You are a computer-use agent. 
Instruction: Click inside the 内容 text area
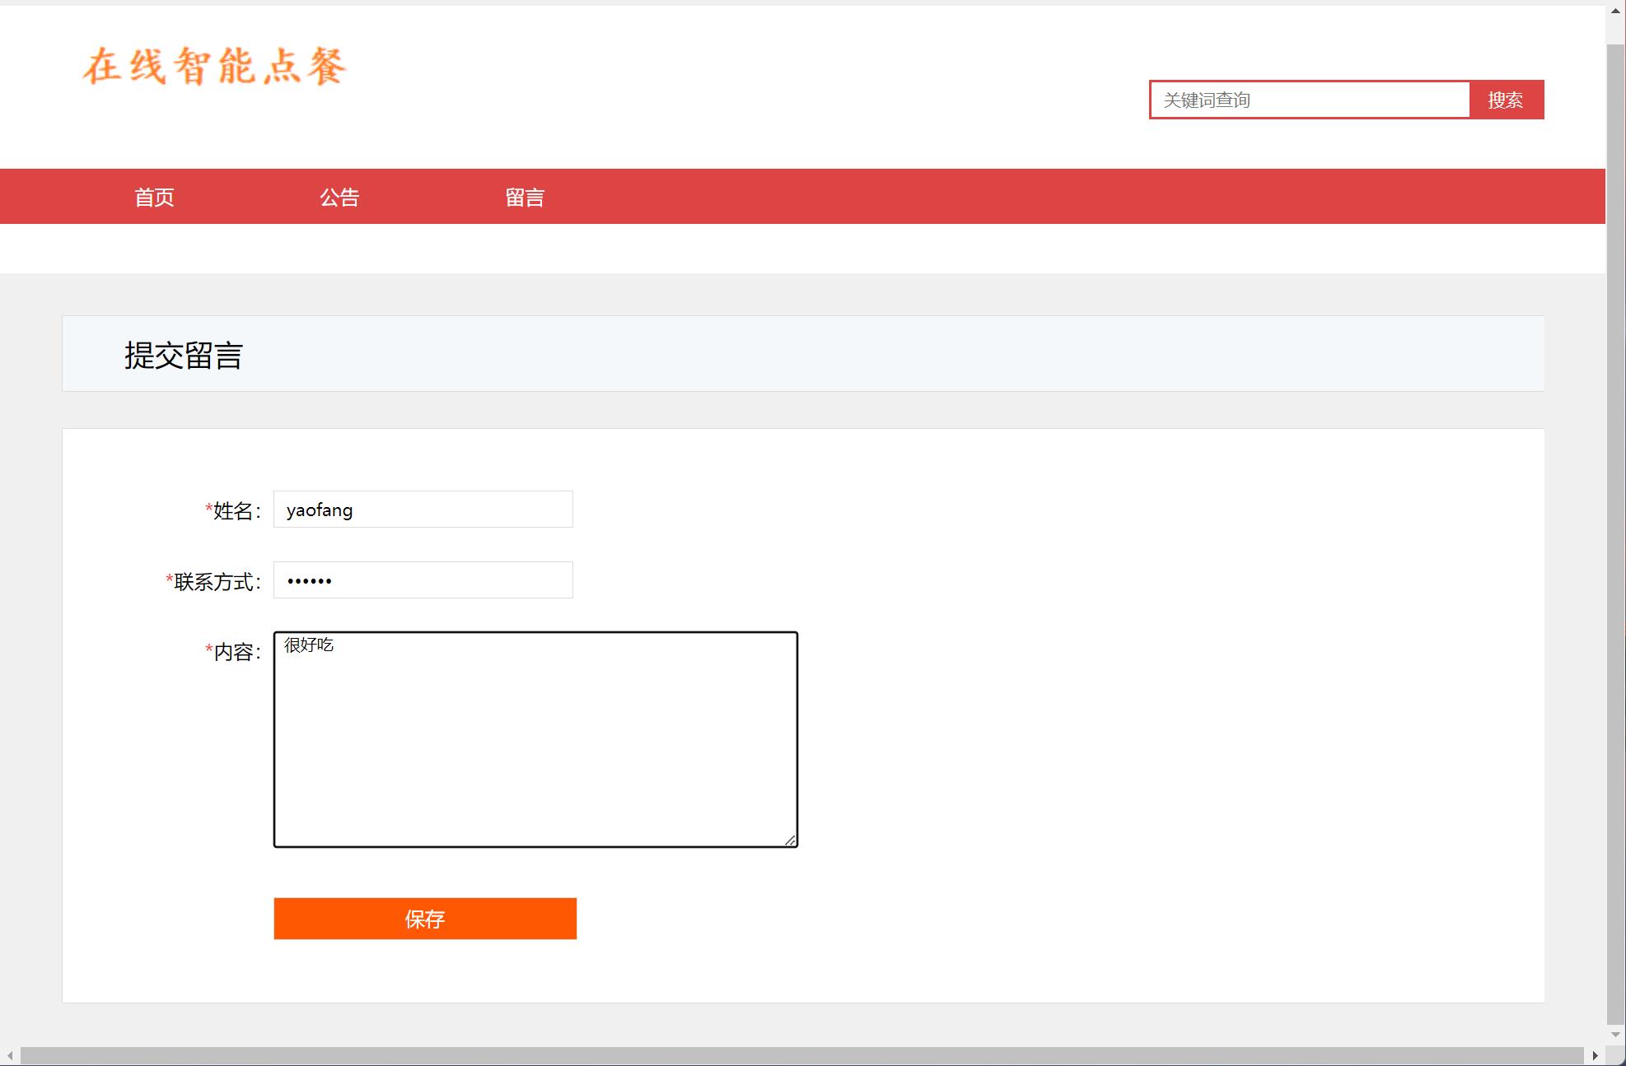pos(535,739)
